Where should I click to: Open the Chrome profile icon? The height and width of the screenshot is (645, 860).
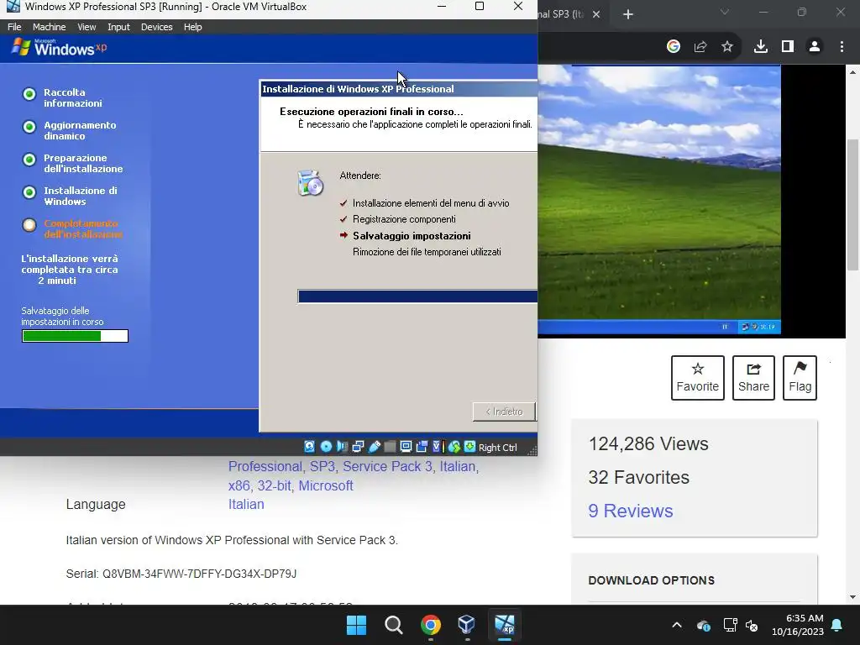click(x=815, y=47)
